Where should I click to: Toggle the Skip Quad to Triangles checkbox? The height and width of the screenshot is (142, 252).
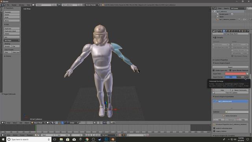232,56
